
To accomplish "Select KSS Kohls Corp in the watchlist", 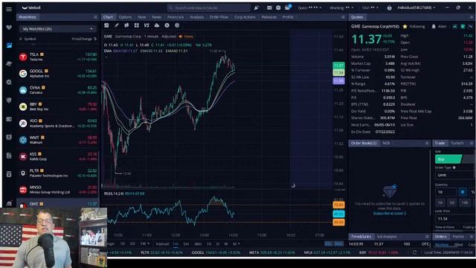I will (58, 156).
